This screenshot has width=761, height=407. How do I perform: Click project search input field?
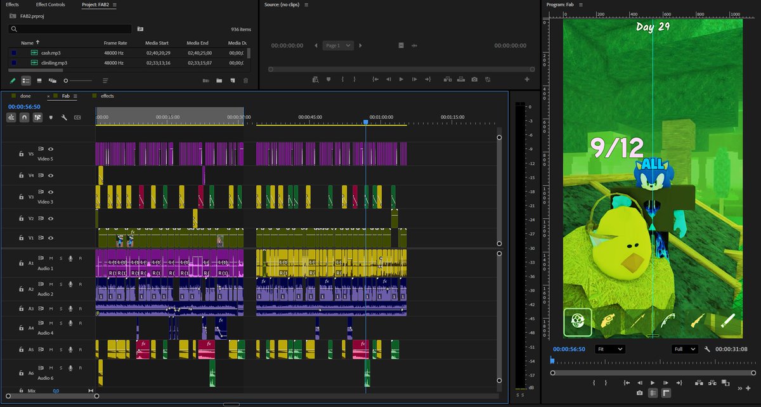pos(70,29)
